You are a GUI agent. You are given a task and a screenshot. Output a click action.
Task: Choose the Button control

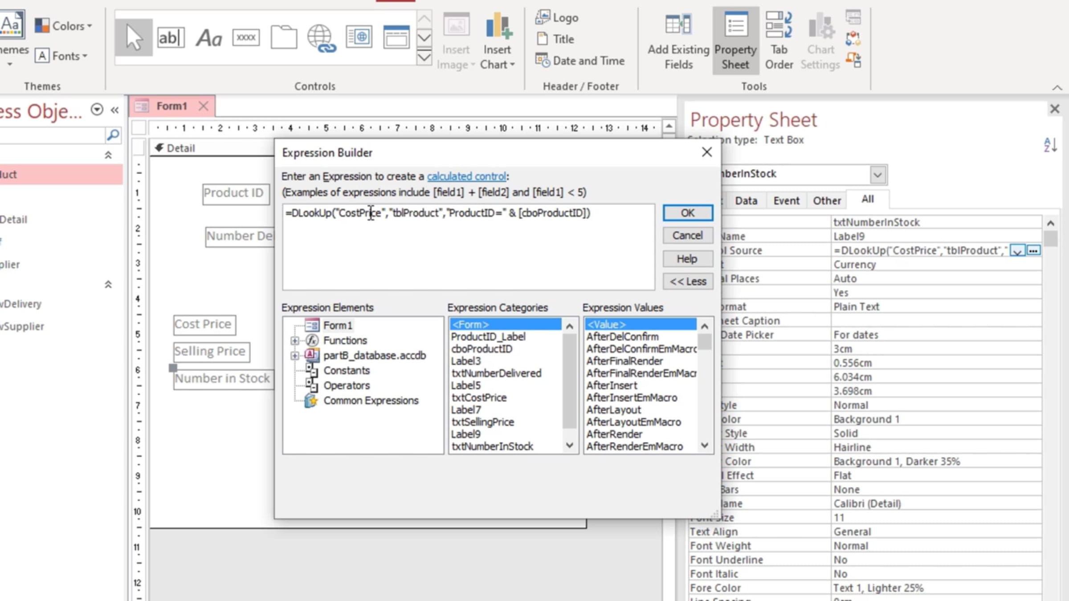coord(246,37)
